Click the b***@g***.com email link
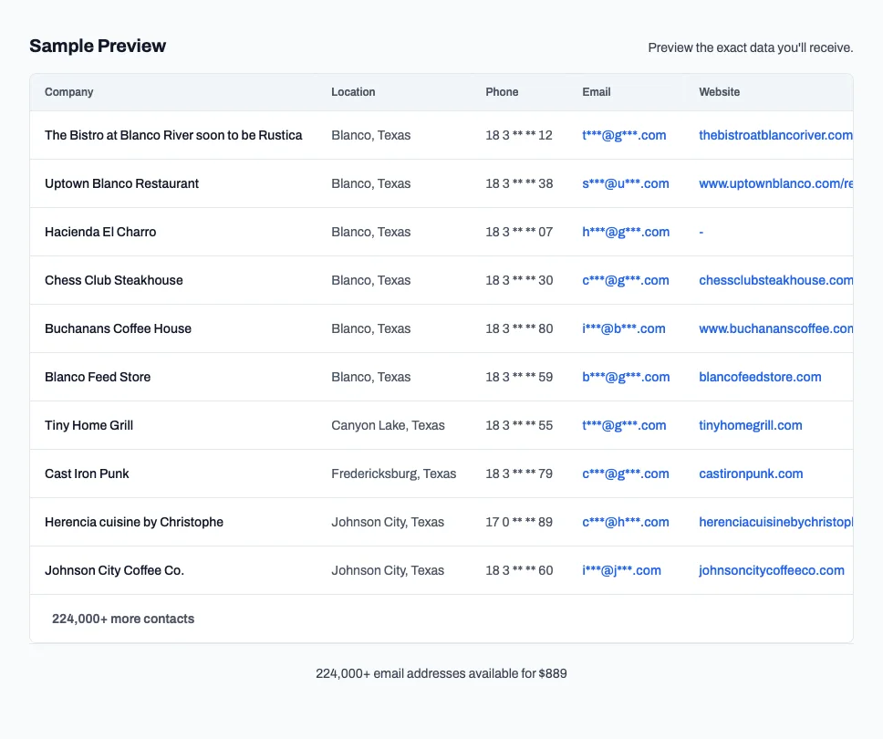 [626, 378]
